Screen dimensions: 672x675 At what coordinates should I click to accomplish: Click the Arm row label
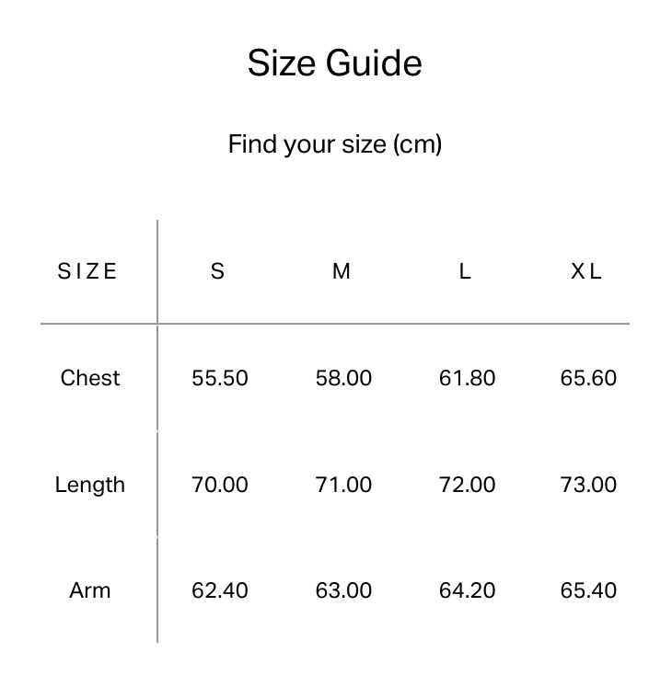(90, 590)
